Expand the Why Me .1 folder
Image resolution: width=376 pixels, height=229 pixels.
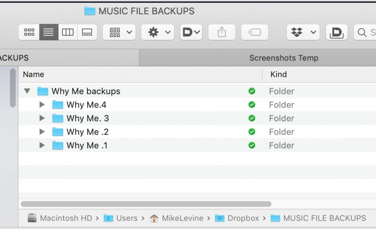point(42,145)
